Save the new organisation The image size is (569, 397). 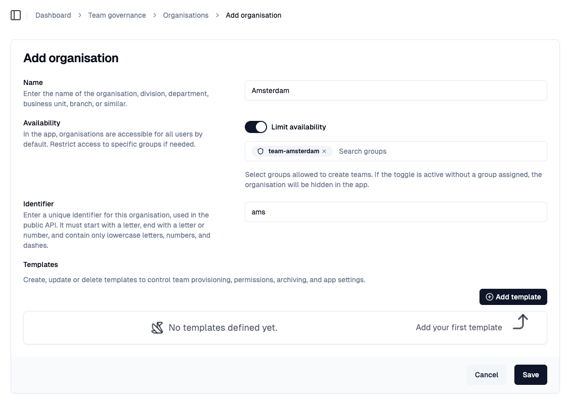click(x=531, y=375)
